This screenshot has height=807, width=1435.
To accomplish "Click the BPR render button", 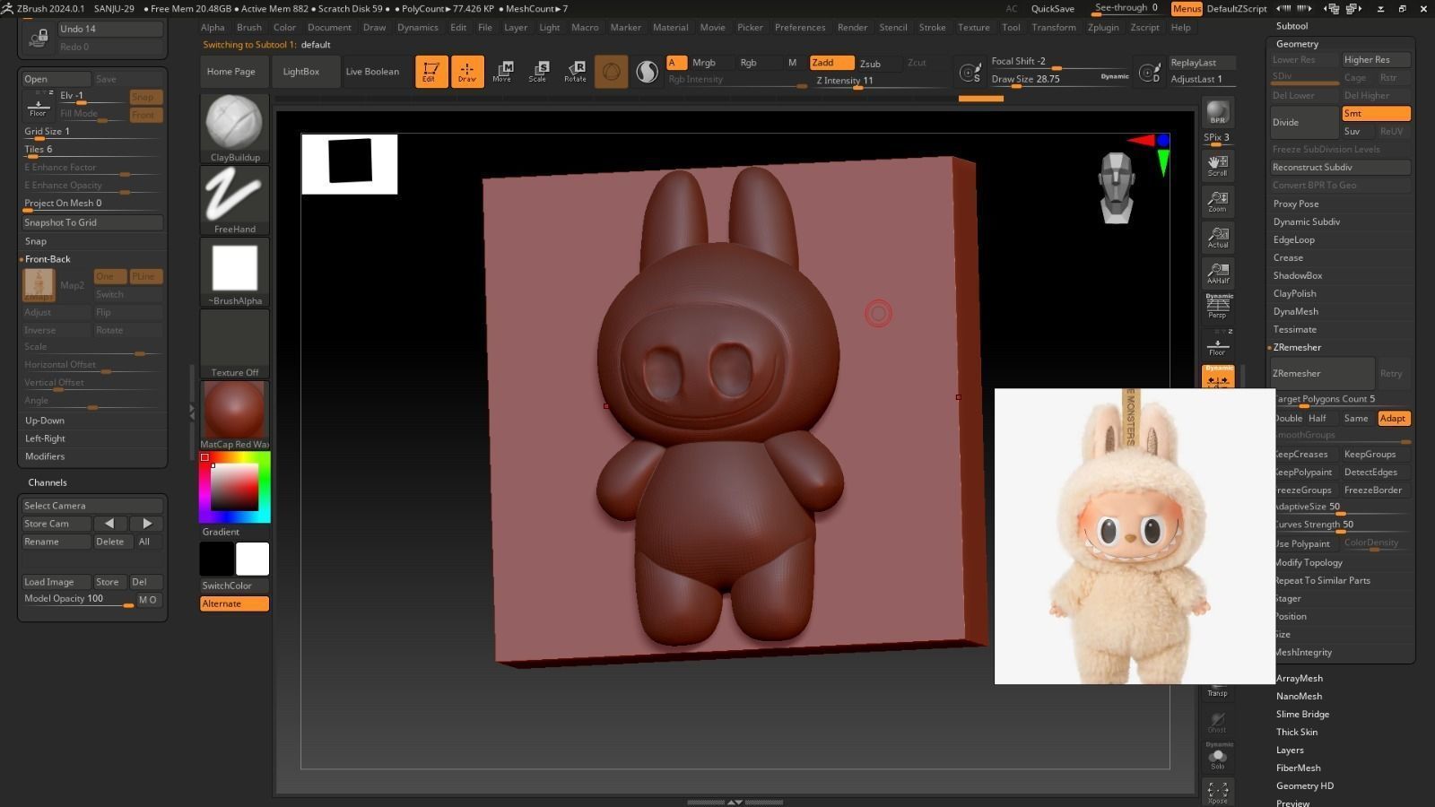I will 1217,112.
